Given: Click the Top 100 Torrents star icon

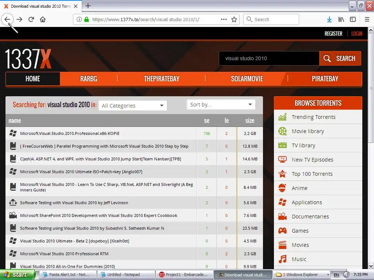Looking at the screenshot, I should coord(282,174).
